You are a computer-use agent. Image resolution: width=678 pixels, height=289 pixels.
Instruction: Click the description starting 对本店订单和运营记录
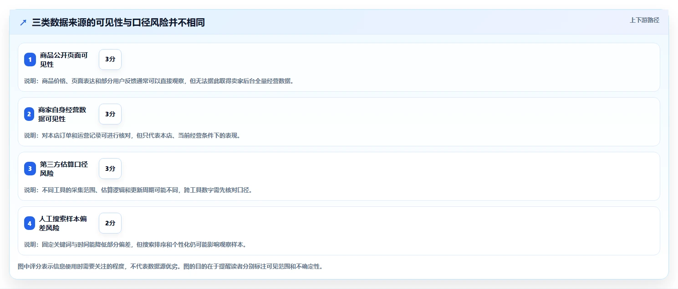[133, 135]
